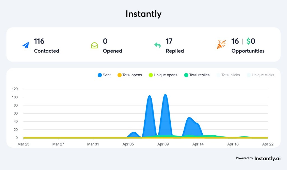Open the Instantly.ai link
This screenshot has height=170, width=287.
pos(267,158)
